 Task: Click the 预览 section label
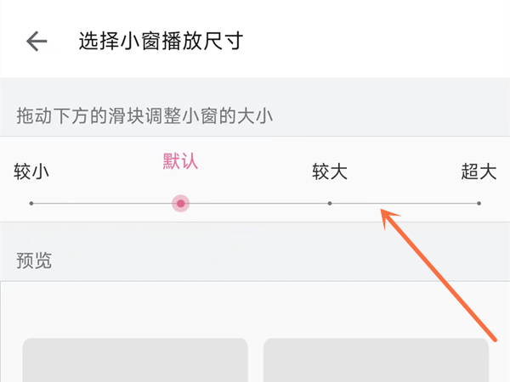pyautogui.click(x=34, y=260)
